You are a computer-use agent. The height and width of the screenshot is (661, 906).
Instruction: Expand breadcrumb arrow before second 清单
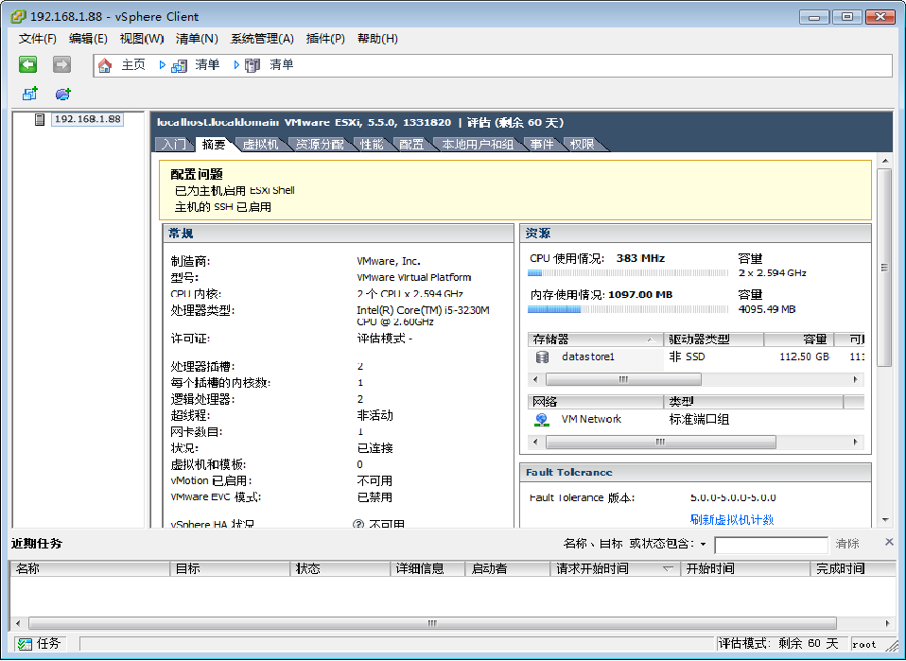(x=236, y=65)
